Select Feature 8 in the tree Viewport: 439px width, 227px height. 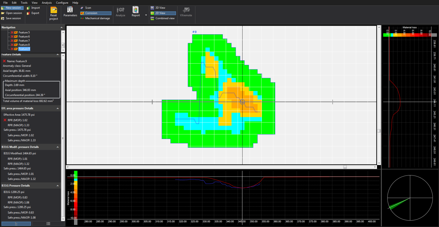coord(24,45)
